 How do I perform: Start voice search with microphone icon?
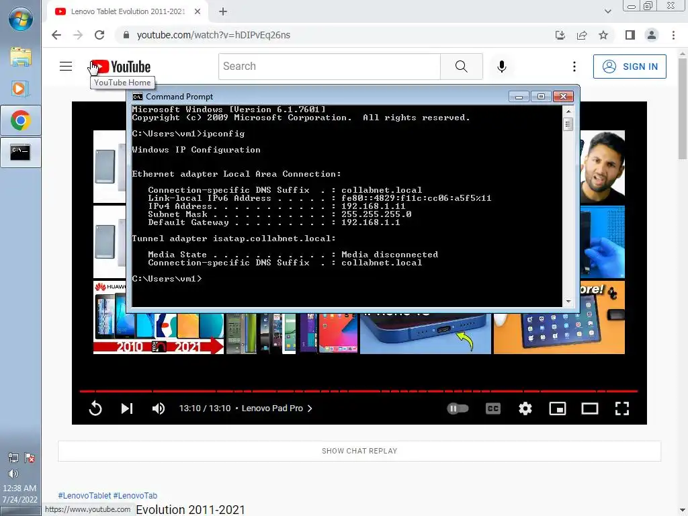point(501,67)
